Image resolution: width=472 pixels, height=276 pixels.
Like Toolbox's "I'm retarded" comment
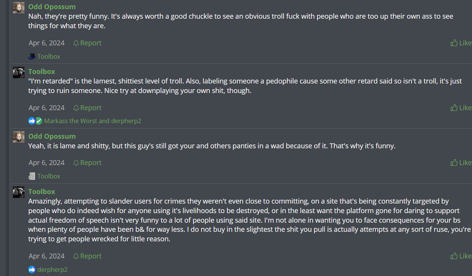click(x=461, y=108)
